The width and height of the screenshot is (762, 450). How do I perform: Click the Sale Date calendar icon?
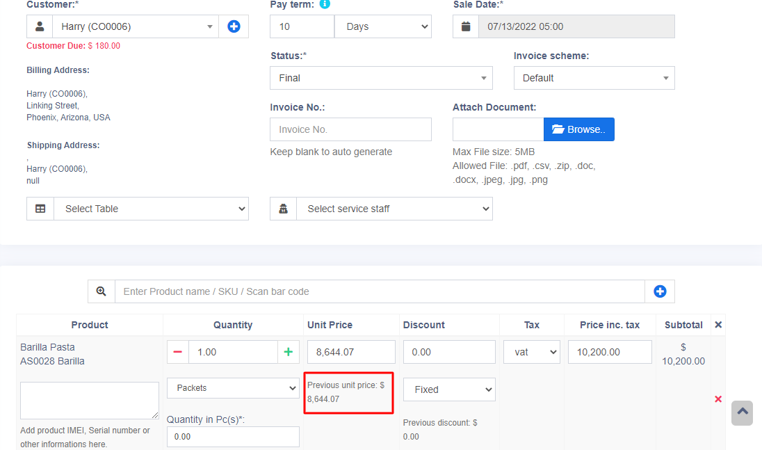click(x=466, y=26)
